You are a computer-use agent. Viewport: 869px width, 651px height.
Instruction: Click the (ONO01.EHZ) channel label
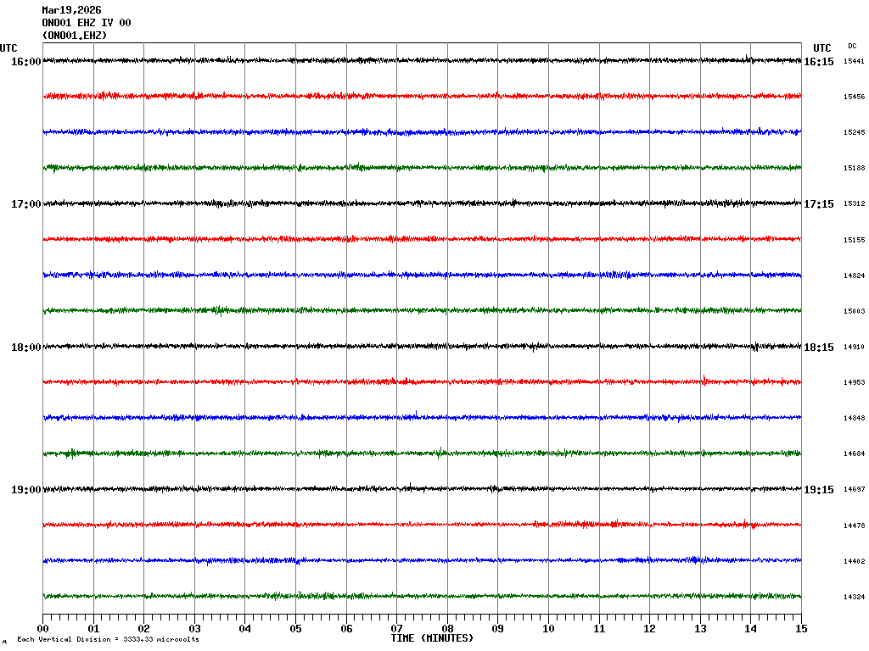(x=75, y=36)
